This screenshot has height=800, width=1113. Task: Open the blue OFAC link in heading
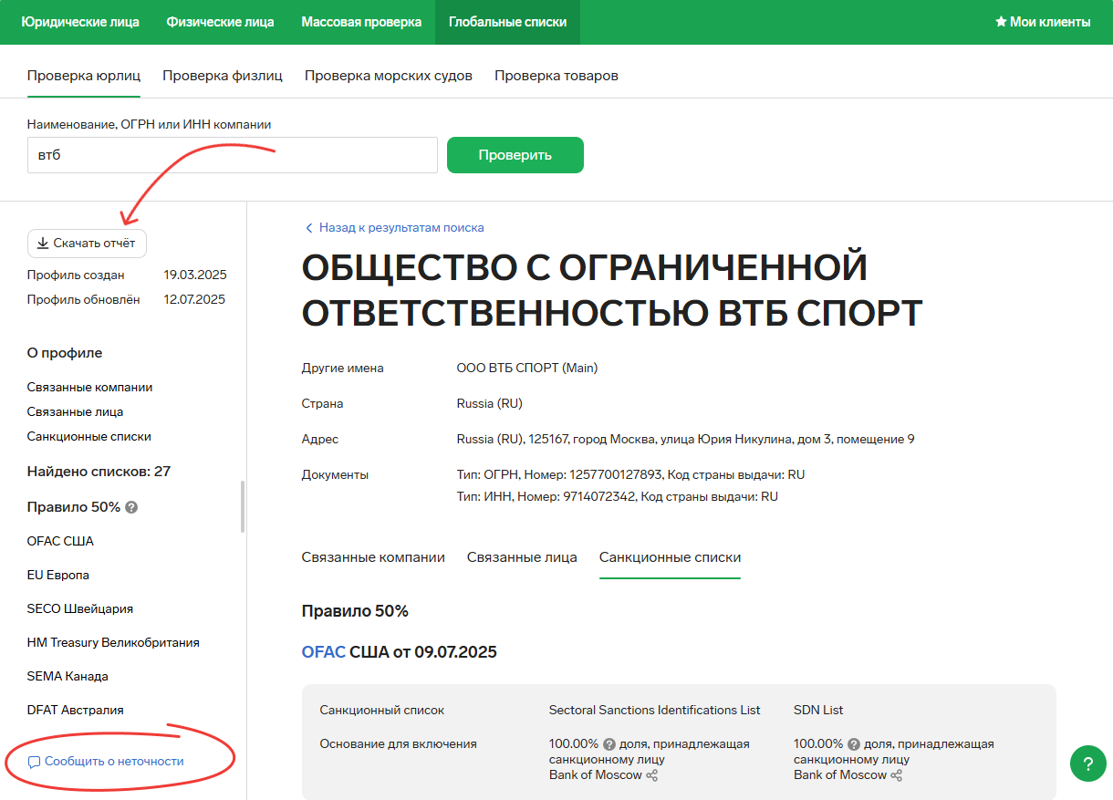(324, 652)
